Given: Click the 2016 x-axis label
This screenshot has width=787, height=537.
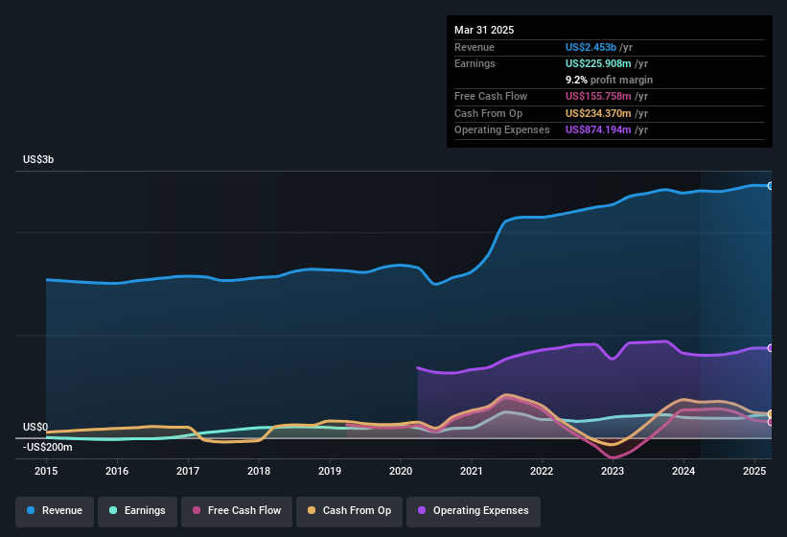Looking at the screenshot, I should [117, 471].
